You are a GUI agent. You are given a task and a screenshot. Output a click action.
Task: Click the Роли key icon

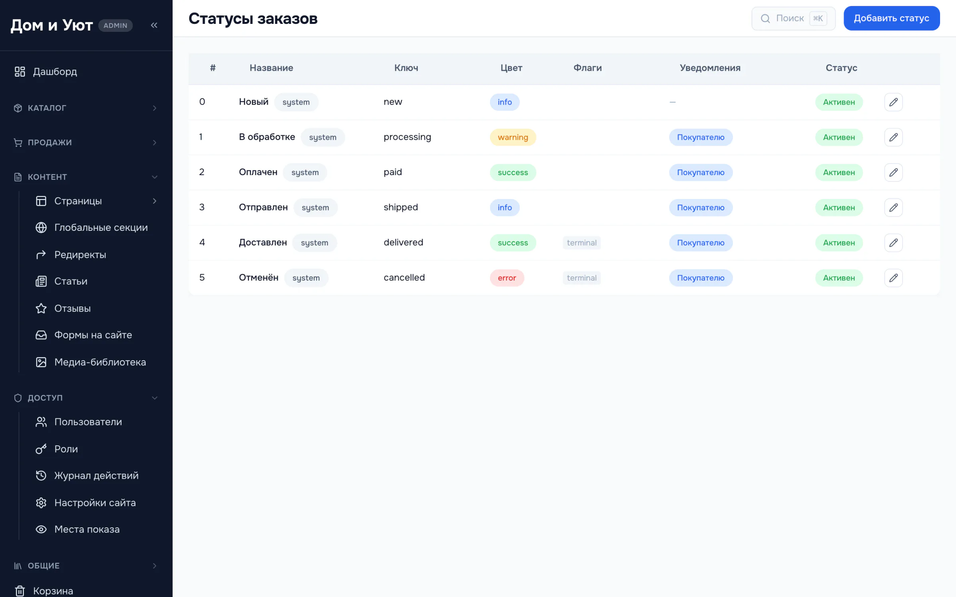click(x=41, y=449)
